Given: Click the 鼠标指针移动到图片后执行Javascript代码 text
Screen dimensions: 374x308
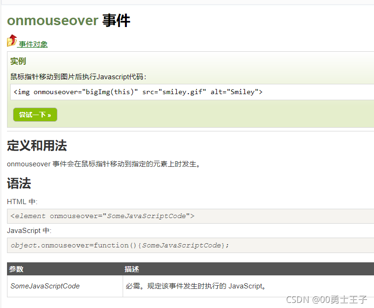Looking at the screenshot, I should (x=78, y=77).
